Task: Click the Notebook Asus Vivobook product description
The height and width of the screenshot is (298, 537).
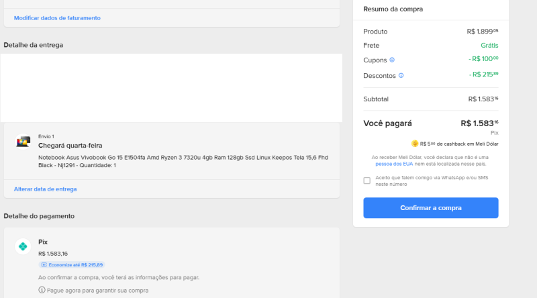Action: (183, 161)
